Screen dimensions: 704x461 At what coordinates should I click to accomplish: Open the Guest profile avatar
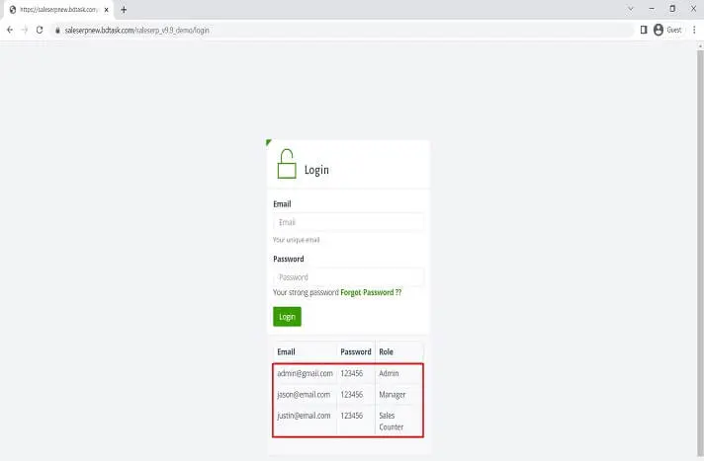pos(659,30)
